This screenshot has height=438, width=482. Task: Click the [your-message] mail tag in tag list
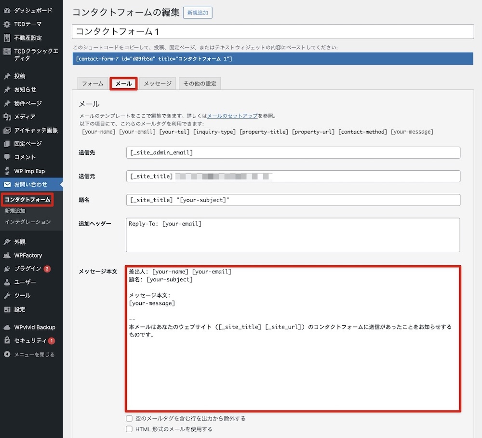(x=412, y=132)
